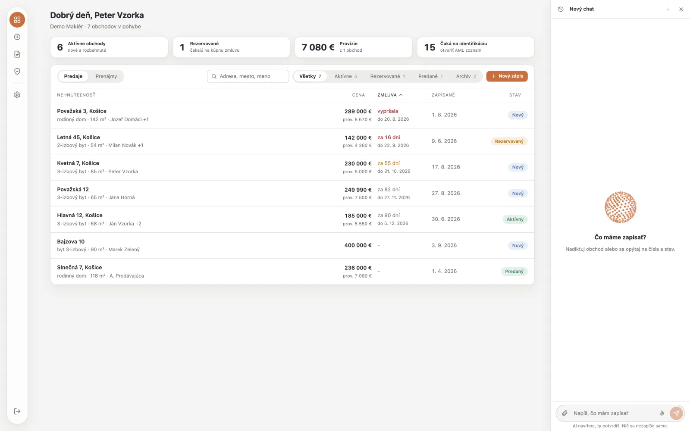Sort by Zmluva column header
This screenshot has height=431, width=690.
390,95
